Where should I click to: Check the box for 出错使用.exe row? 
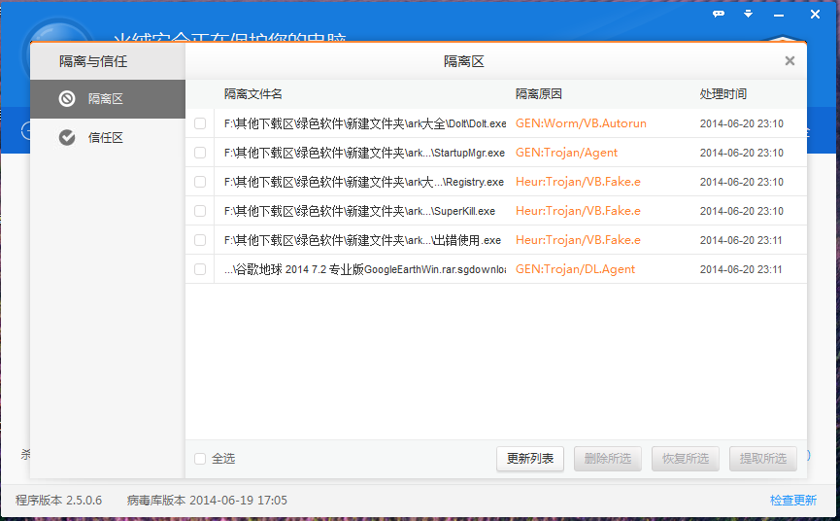pos(200,239)
